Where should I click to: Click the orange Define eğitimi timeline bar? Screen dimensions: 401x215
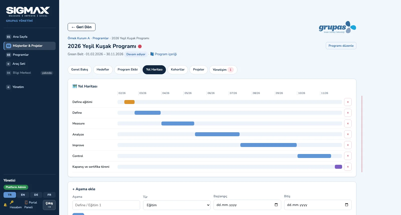129,102
